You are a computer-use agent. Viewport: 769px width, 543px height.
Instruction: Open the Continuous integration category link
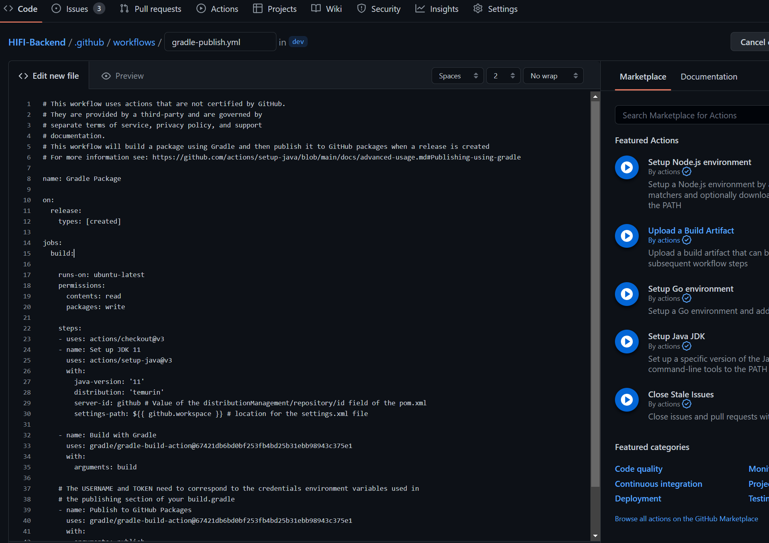[658, 484]
